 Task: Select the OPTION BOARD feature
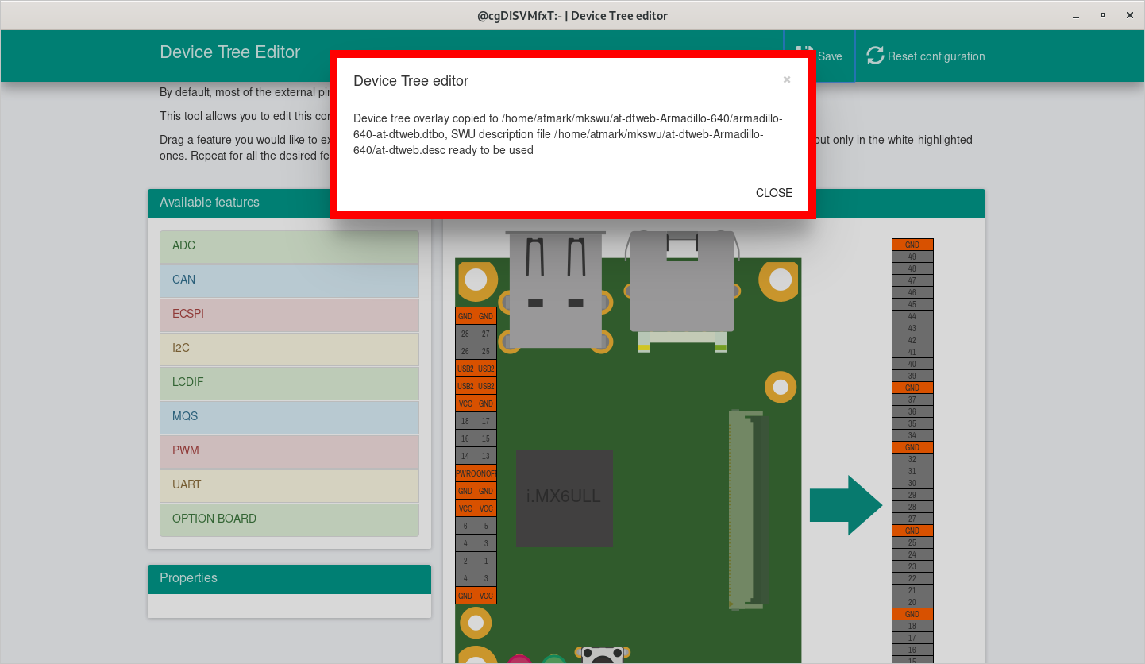289,519
